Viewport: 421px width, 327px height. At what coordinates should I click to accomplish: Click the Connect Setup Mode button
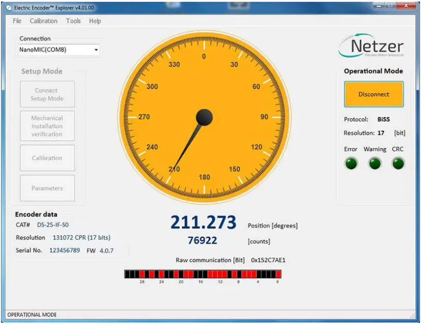47,94
